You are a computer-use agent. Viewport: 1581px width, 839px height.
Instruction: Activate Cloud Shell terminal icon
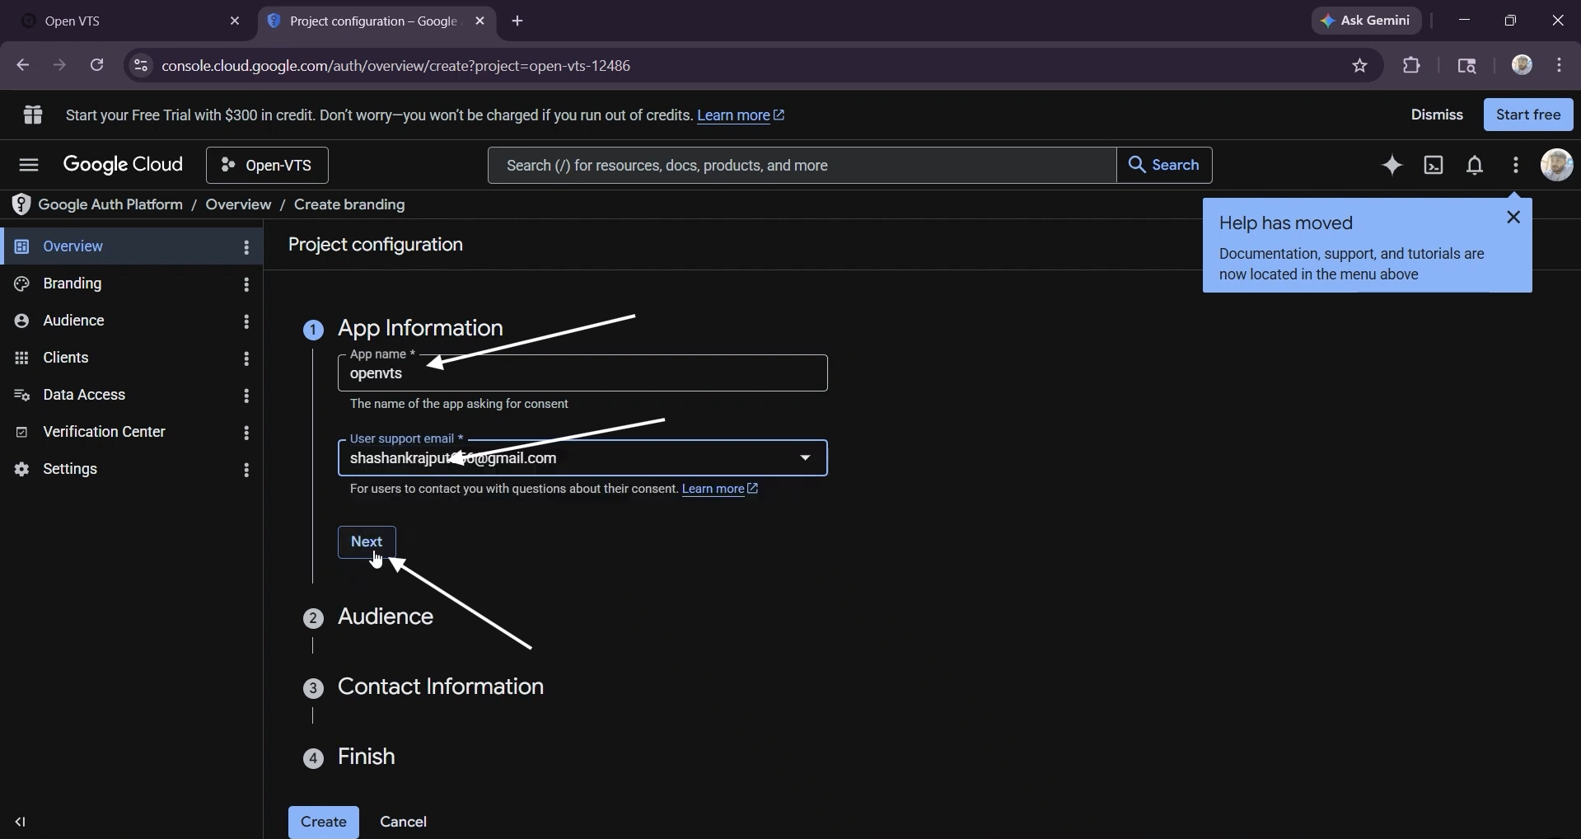point(1434,166)
